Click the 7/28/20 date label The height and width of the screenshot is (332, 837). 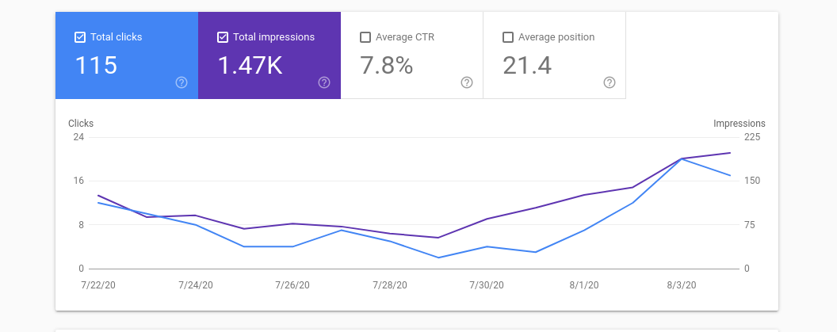(390, 285)
